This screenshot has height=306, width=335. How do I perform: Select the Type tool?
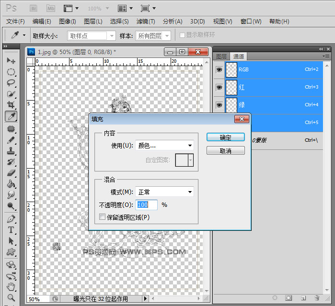pos(11,230)
